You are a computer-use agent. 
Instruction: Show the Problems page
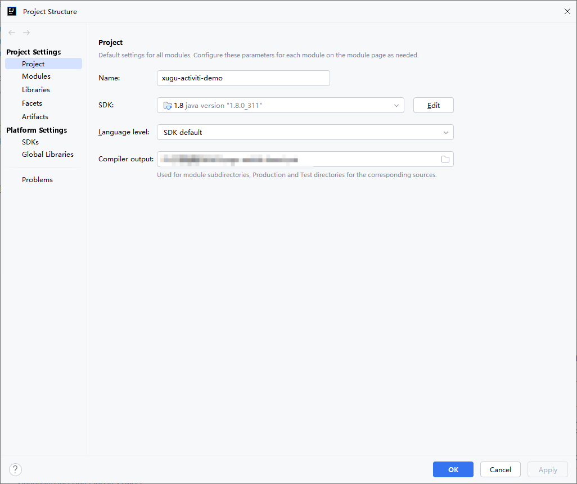pos(37,180)
